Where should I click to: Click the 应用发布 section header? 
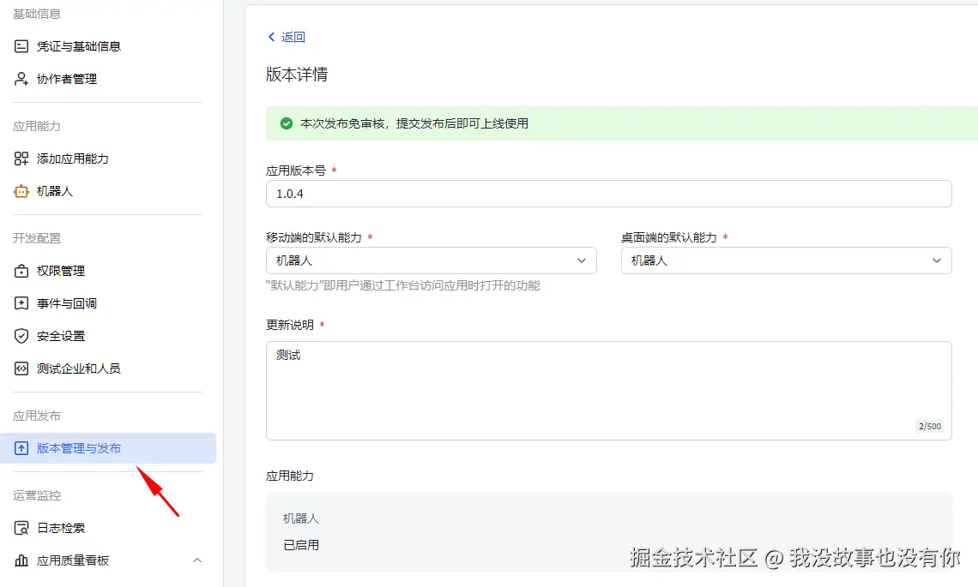(x=37, y=416)
